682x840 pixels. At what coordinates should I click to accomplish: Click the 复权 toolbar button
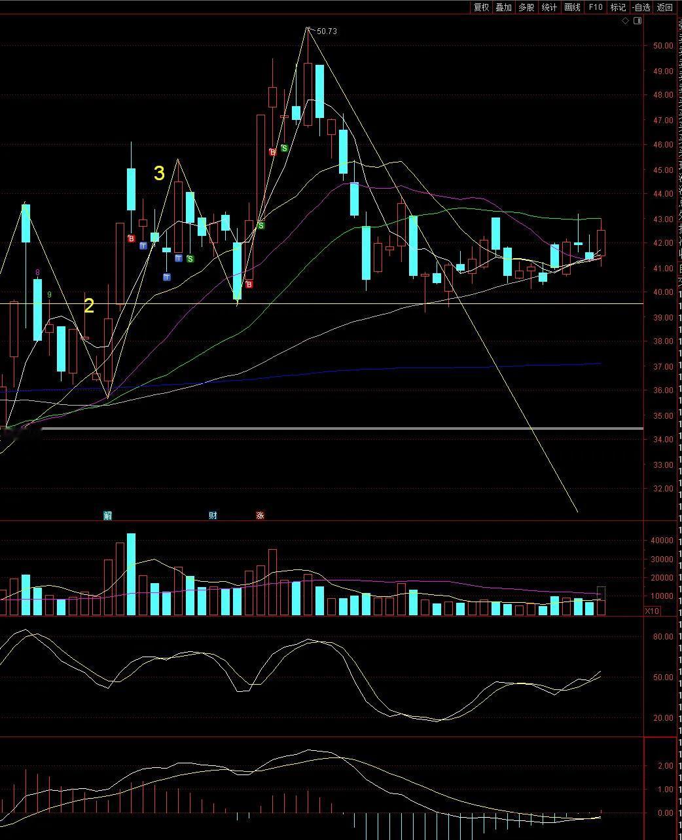click(x=482, y=7)
